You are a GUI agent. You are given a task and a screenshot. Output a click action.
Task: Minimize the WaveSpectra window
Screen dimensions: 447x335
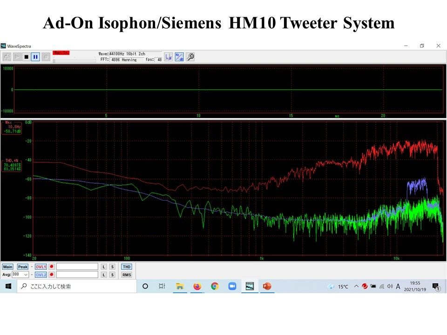point(406,46)
